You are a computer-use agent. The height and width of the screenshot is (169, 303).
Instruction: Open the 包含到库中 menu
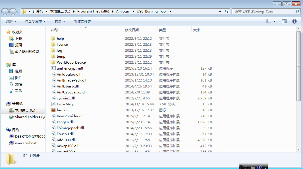pos(35,21)
